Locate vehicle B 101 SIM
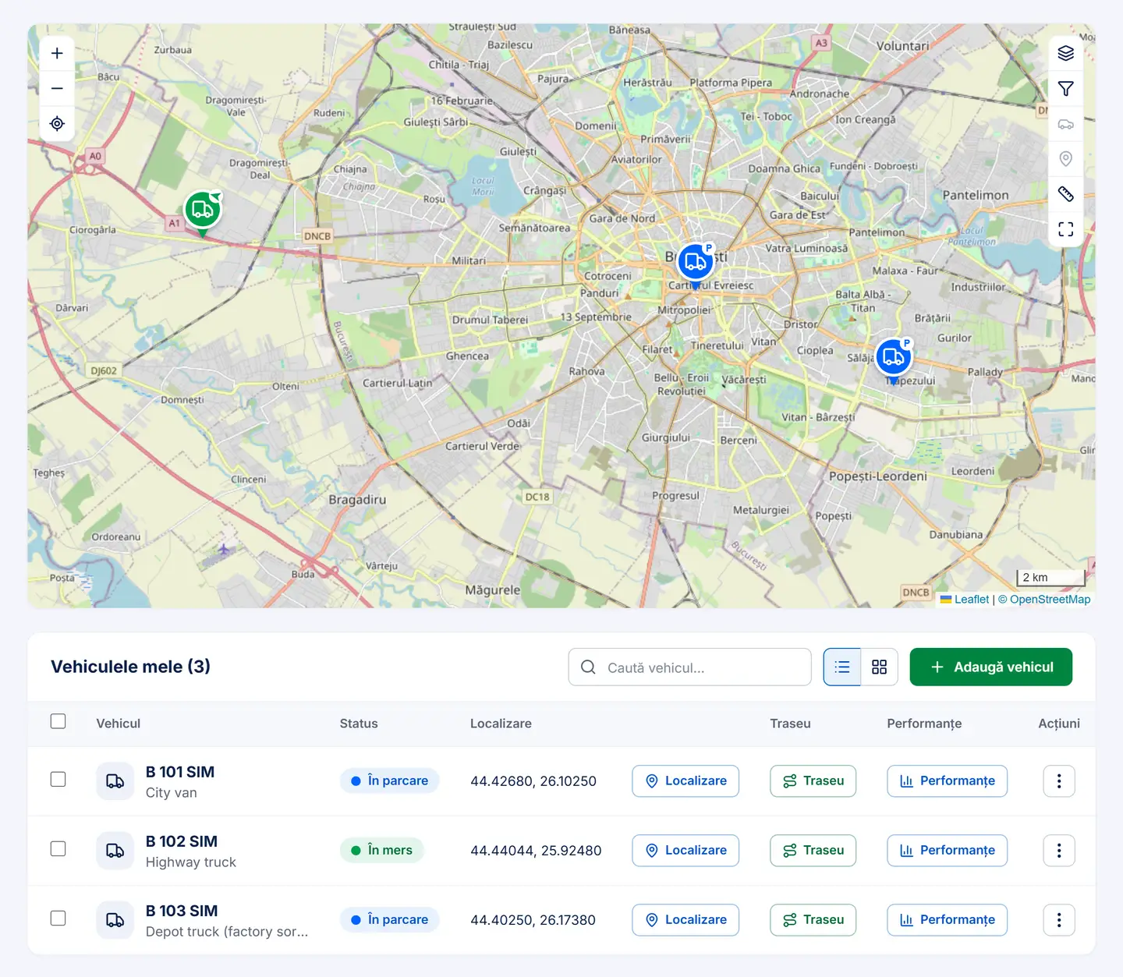Image resolution: width=1123 pixels, height=977 pixels. pyautogui.click(x=685, y=781)
